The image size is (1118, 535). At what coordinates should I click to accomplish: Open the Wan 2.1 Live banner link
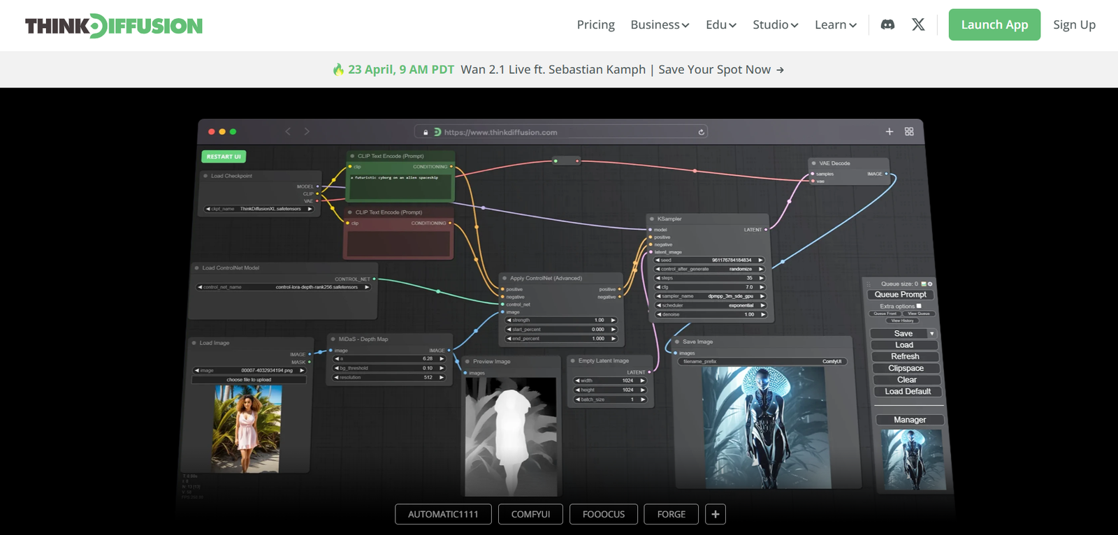point(558,69)
